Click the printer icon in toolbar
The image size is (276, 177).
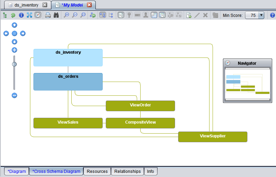click(48, 15)
